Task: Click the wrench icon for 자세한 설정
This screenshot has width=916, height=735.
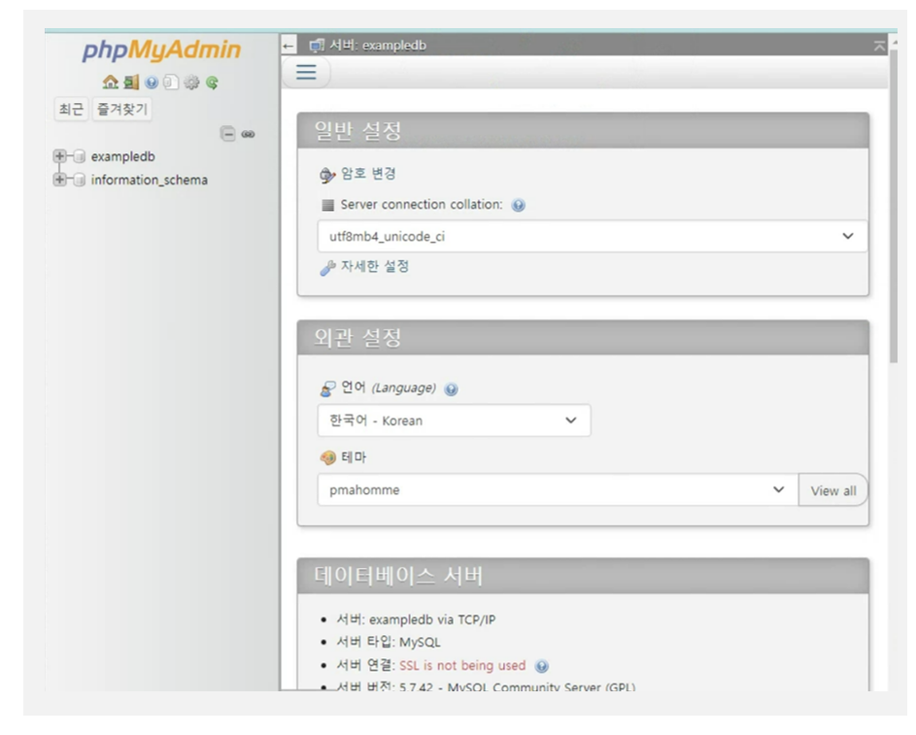Action: [327, 267]
